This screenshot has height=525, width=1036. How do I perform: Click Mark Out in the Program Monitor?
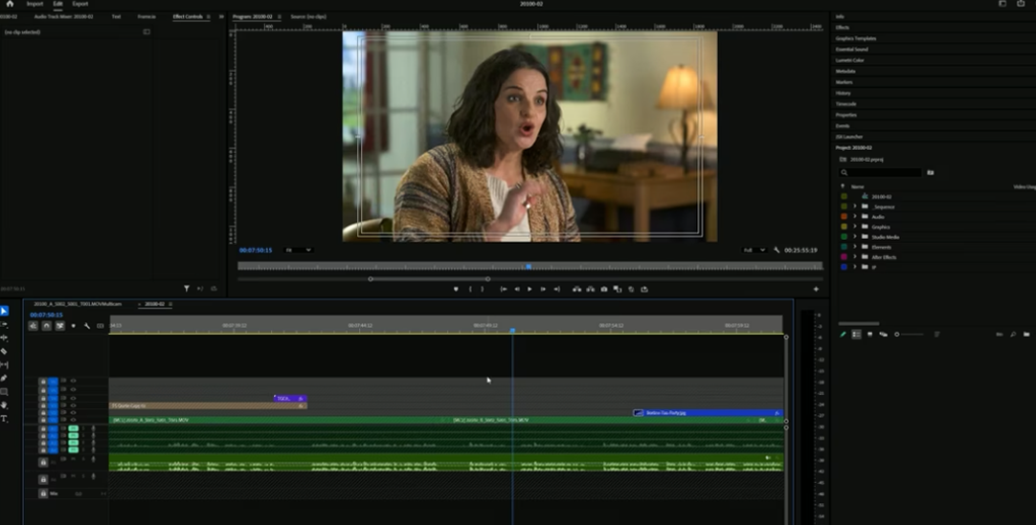[x=483, y=289]
